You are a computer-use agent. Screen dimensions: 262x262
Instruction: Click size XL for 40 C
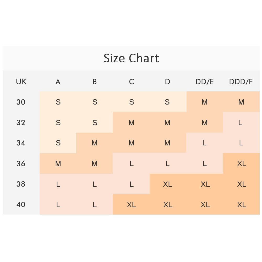click(x=131, y=204)
